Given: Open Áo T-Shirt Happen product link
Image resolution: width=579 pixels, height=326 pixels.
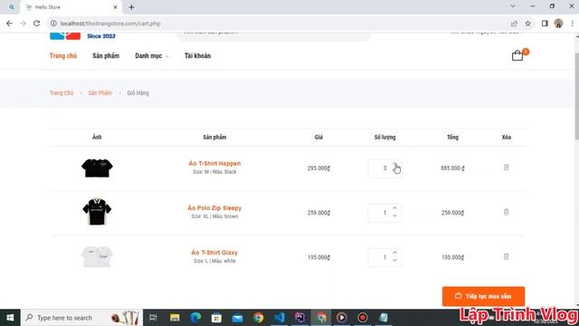Looking at the screenshot, I should 214,163.
